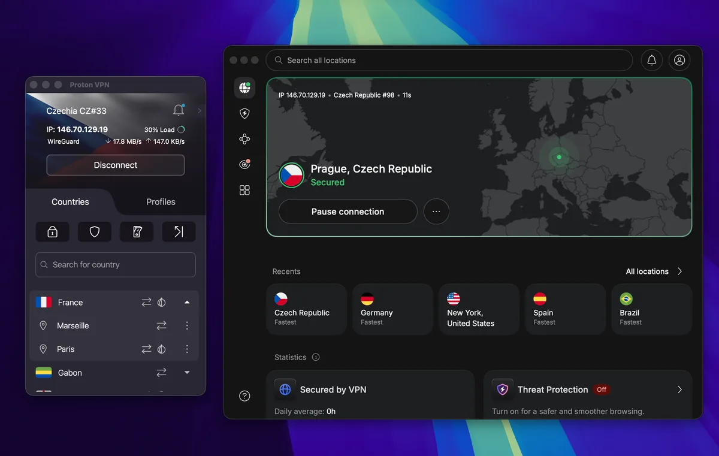Click the Threat Protection Off badge
This screenshot has height=456, width=719.
[602, 389]
